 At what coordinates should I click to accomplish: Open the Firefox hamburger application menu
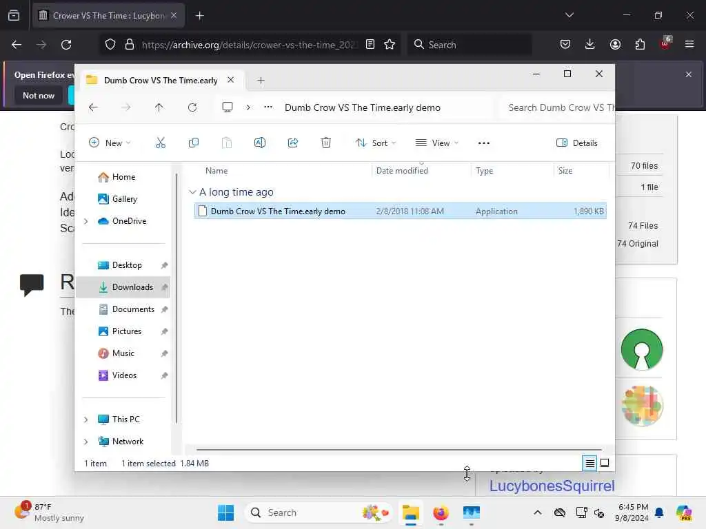click(x=689, y=44)
